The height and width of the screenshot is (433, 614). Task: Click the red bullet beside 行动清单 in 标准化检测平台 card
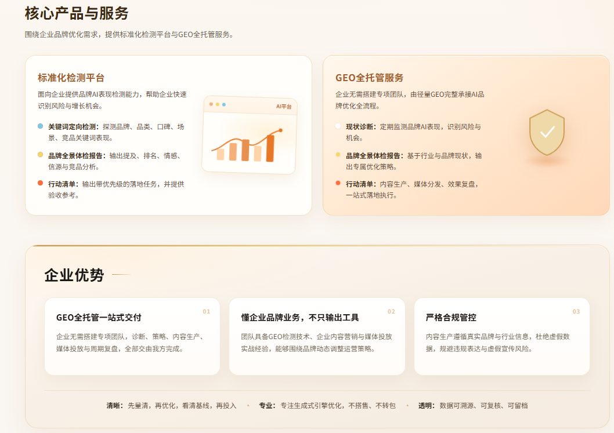coord(40,183)
